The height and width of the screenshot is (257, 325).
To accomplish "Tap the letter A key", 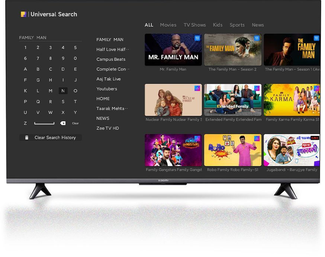I will (x=25, y=69).
